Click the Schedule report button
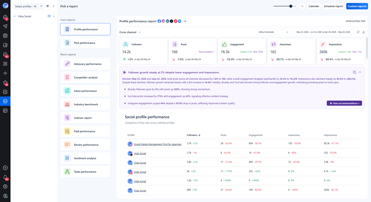 tap(334, 6)
